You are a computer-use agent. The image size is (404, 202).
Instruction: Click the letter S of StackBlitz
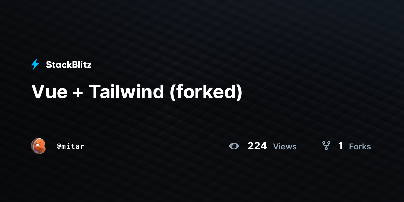click(x=49, y=65)
